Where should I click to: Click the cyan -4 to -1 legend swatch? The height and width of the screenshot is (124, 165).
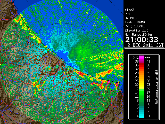click(x=142, y=116)
